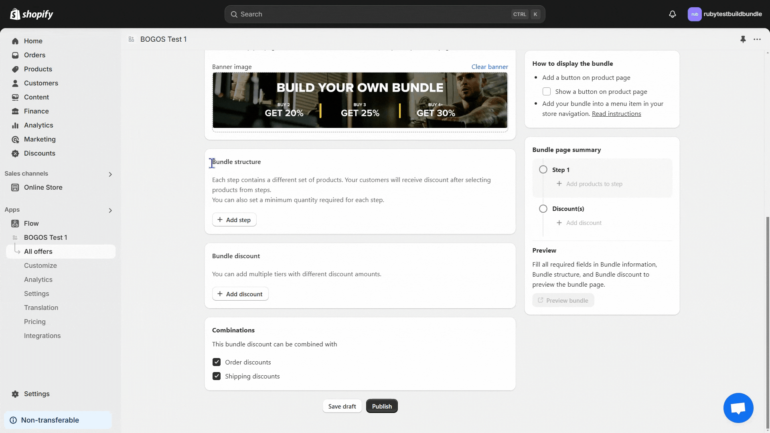Uncheck Shipping discounts combination
Screen dimensions: 770x433
click(217, 376)
